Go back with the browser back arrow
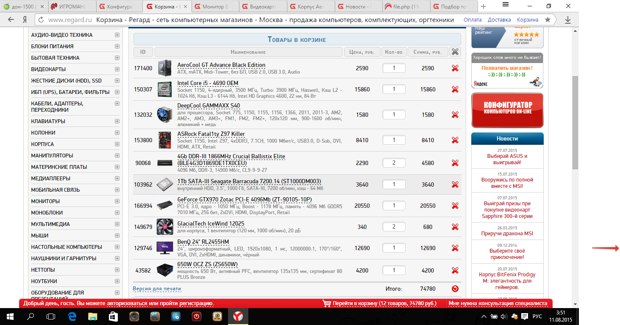 pyautogui.click(x=11, y=20)
